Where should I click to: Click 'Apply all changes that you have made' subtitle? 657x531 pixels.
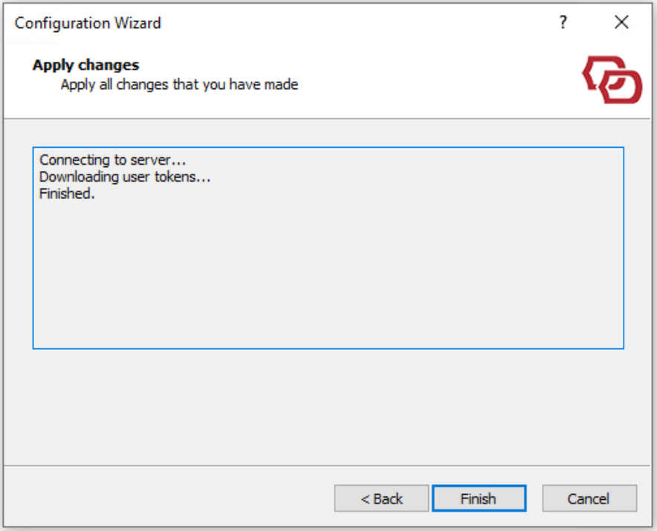(179, 85)
